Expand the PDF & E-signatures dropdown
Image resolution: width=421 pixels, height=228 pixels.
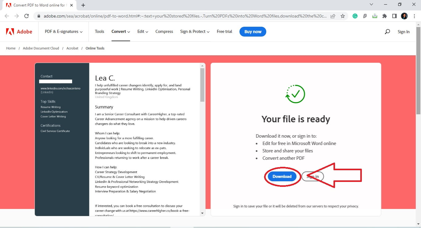pyautogui.click(x=64, y=32)
